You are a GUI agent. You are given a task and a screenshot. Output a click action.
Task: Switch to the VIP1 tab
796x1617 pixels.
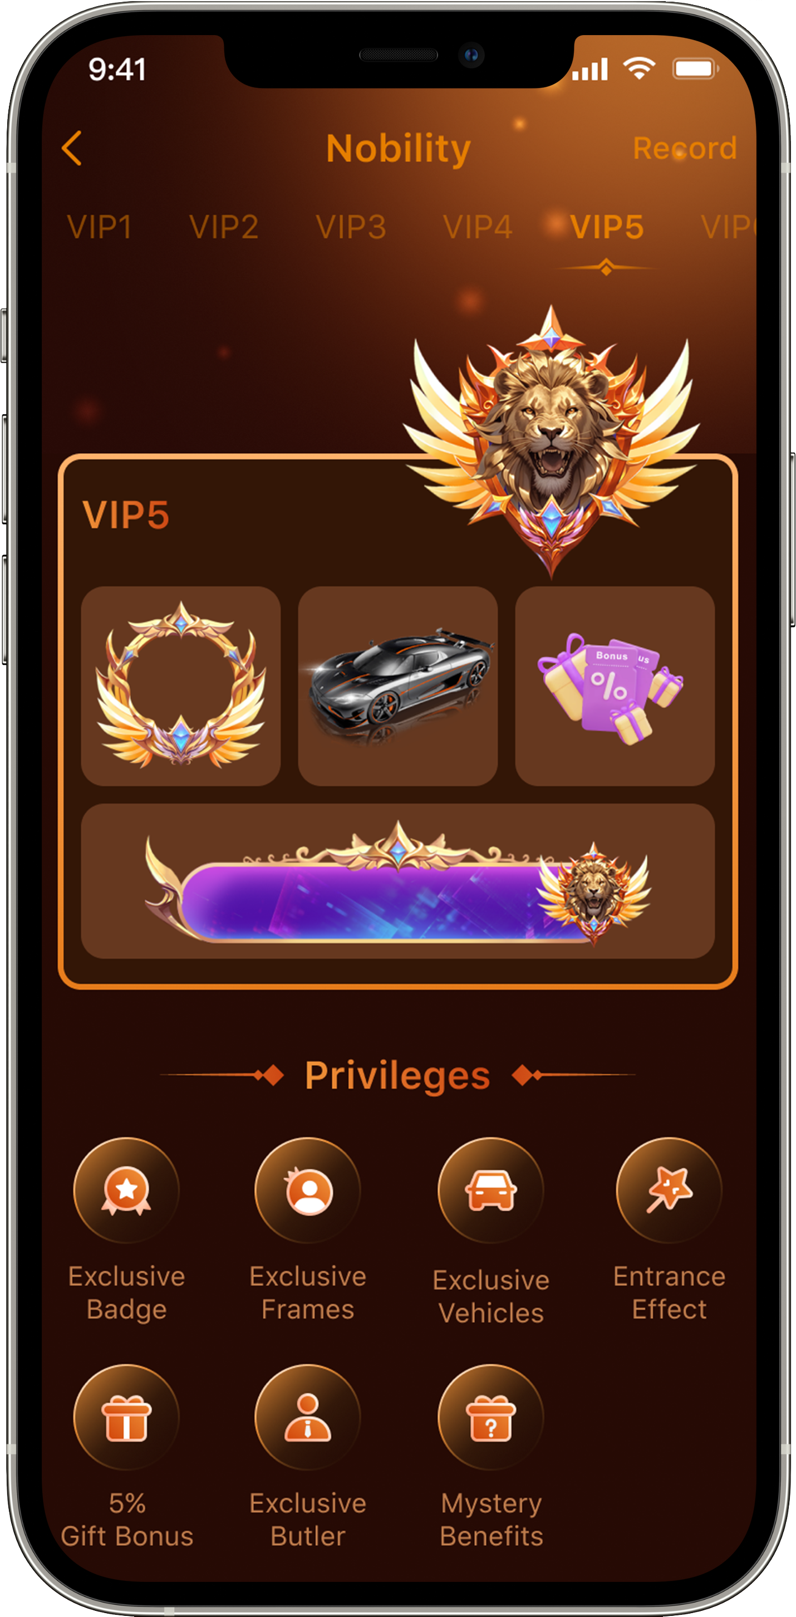[99, 227]
